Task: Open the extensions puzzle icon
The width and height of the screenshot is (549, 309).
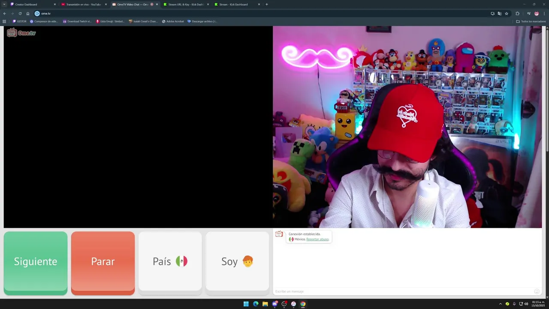Action: pos(517,13)
